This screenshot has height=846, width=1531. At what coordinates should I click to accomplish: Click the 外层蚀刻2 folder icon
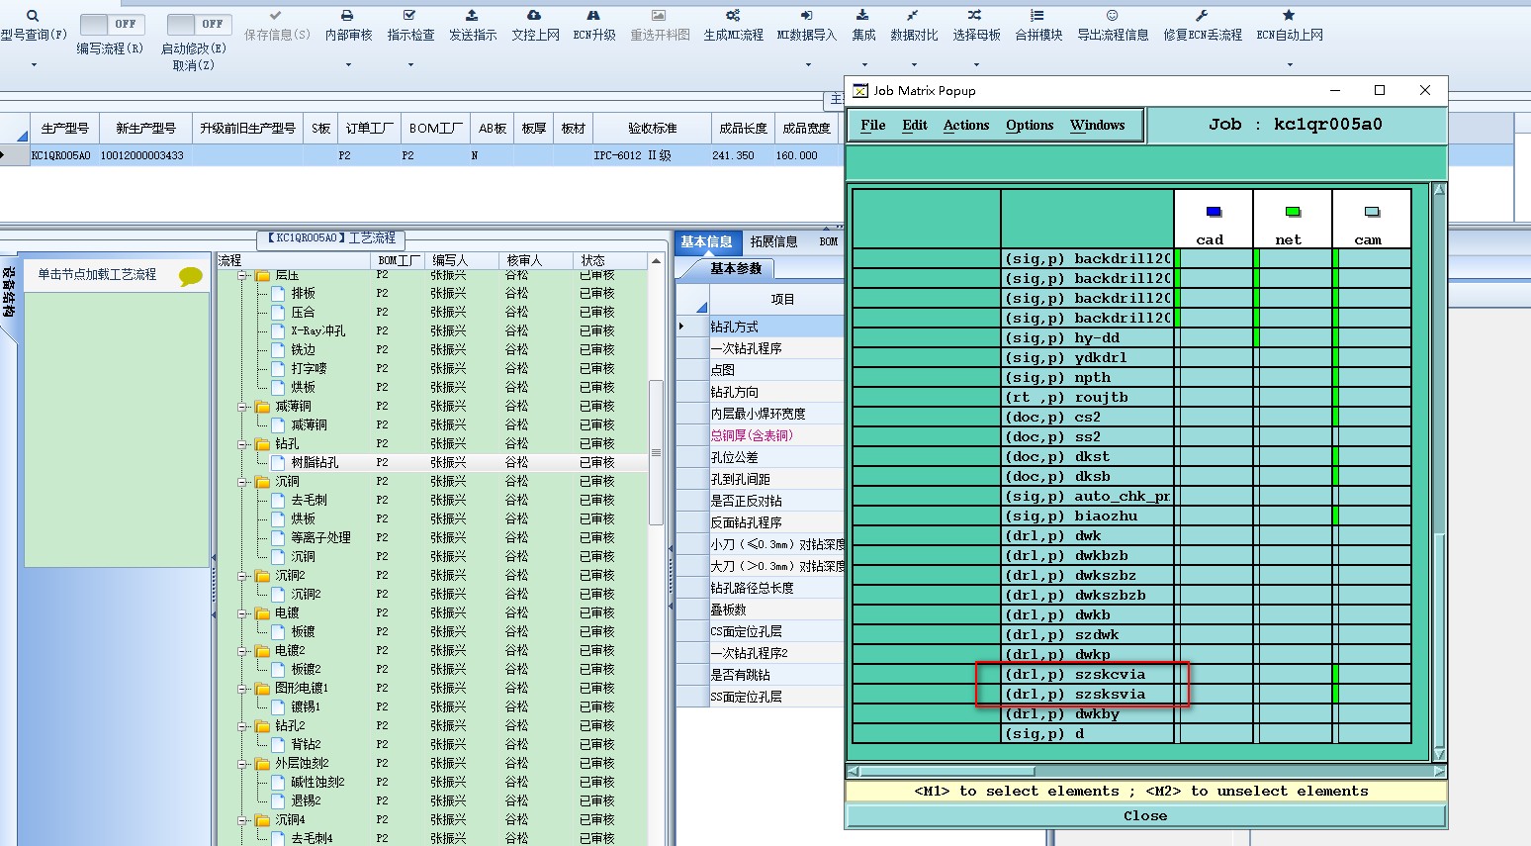(x=263, y=763)
